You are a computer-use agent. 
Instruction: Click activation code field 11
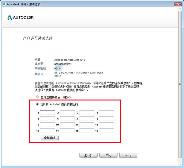point(87,125)
